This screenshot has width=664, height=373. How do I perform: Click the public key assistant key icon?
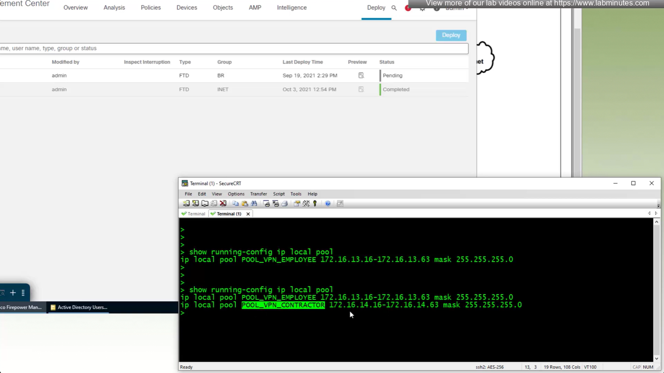point(315,204)
